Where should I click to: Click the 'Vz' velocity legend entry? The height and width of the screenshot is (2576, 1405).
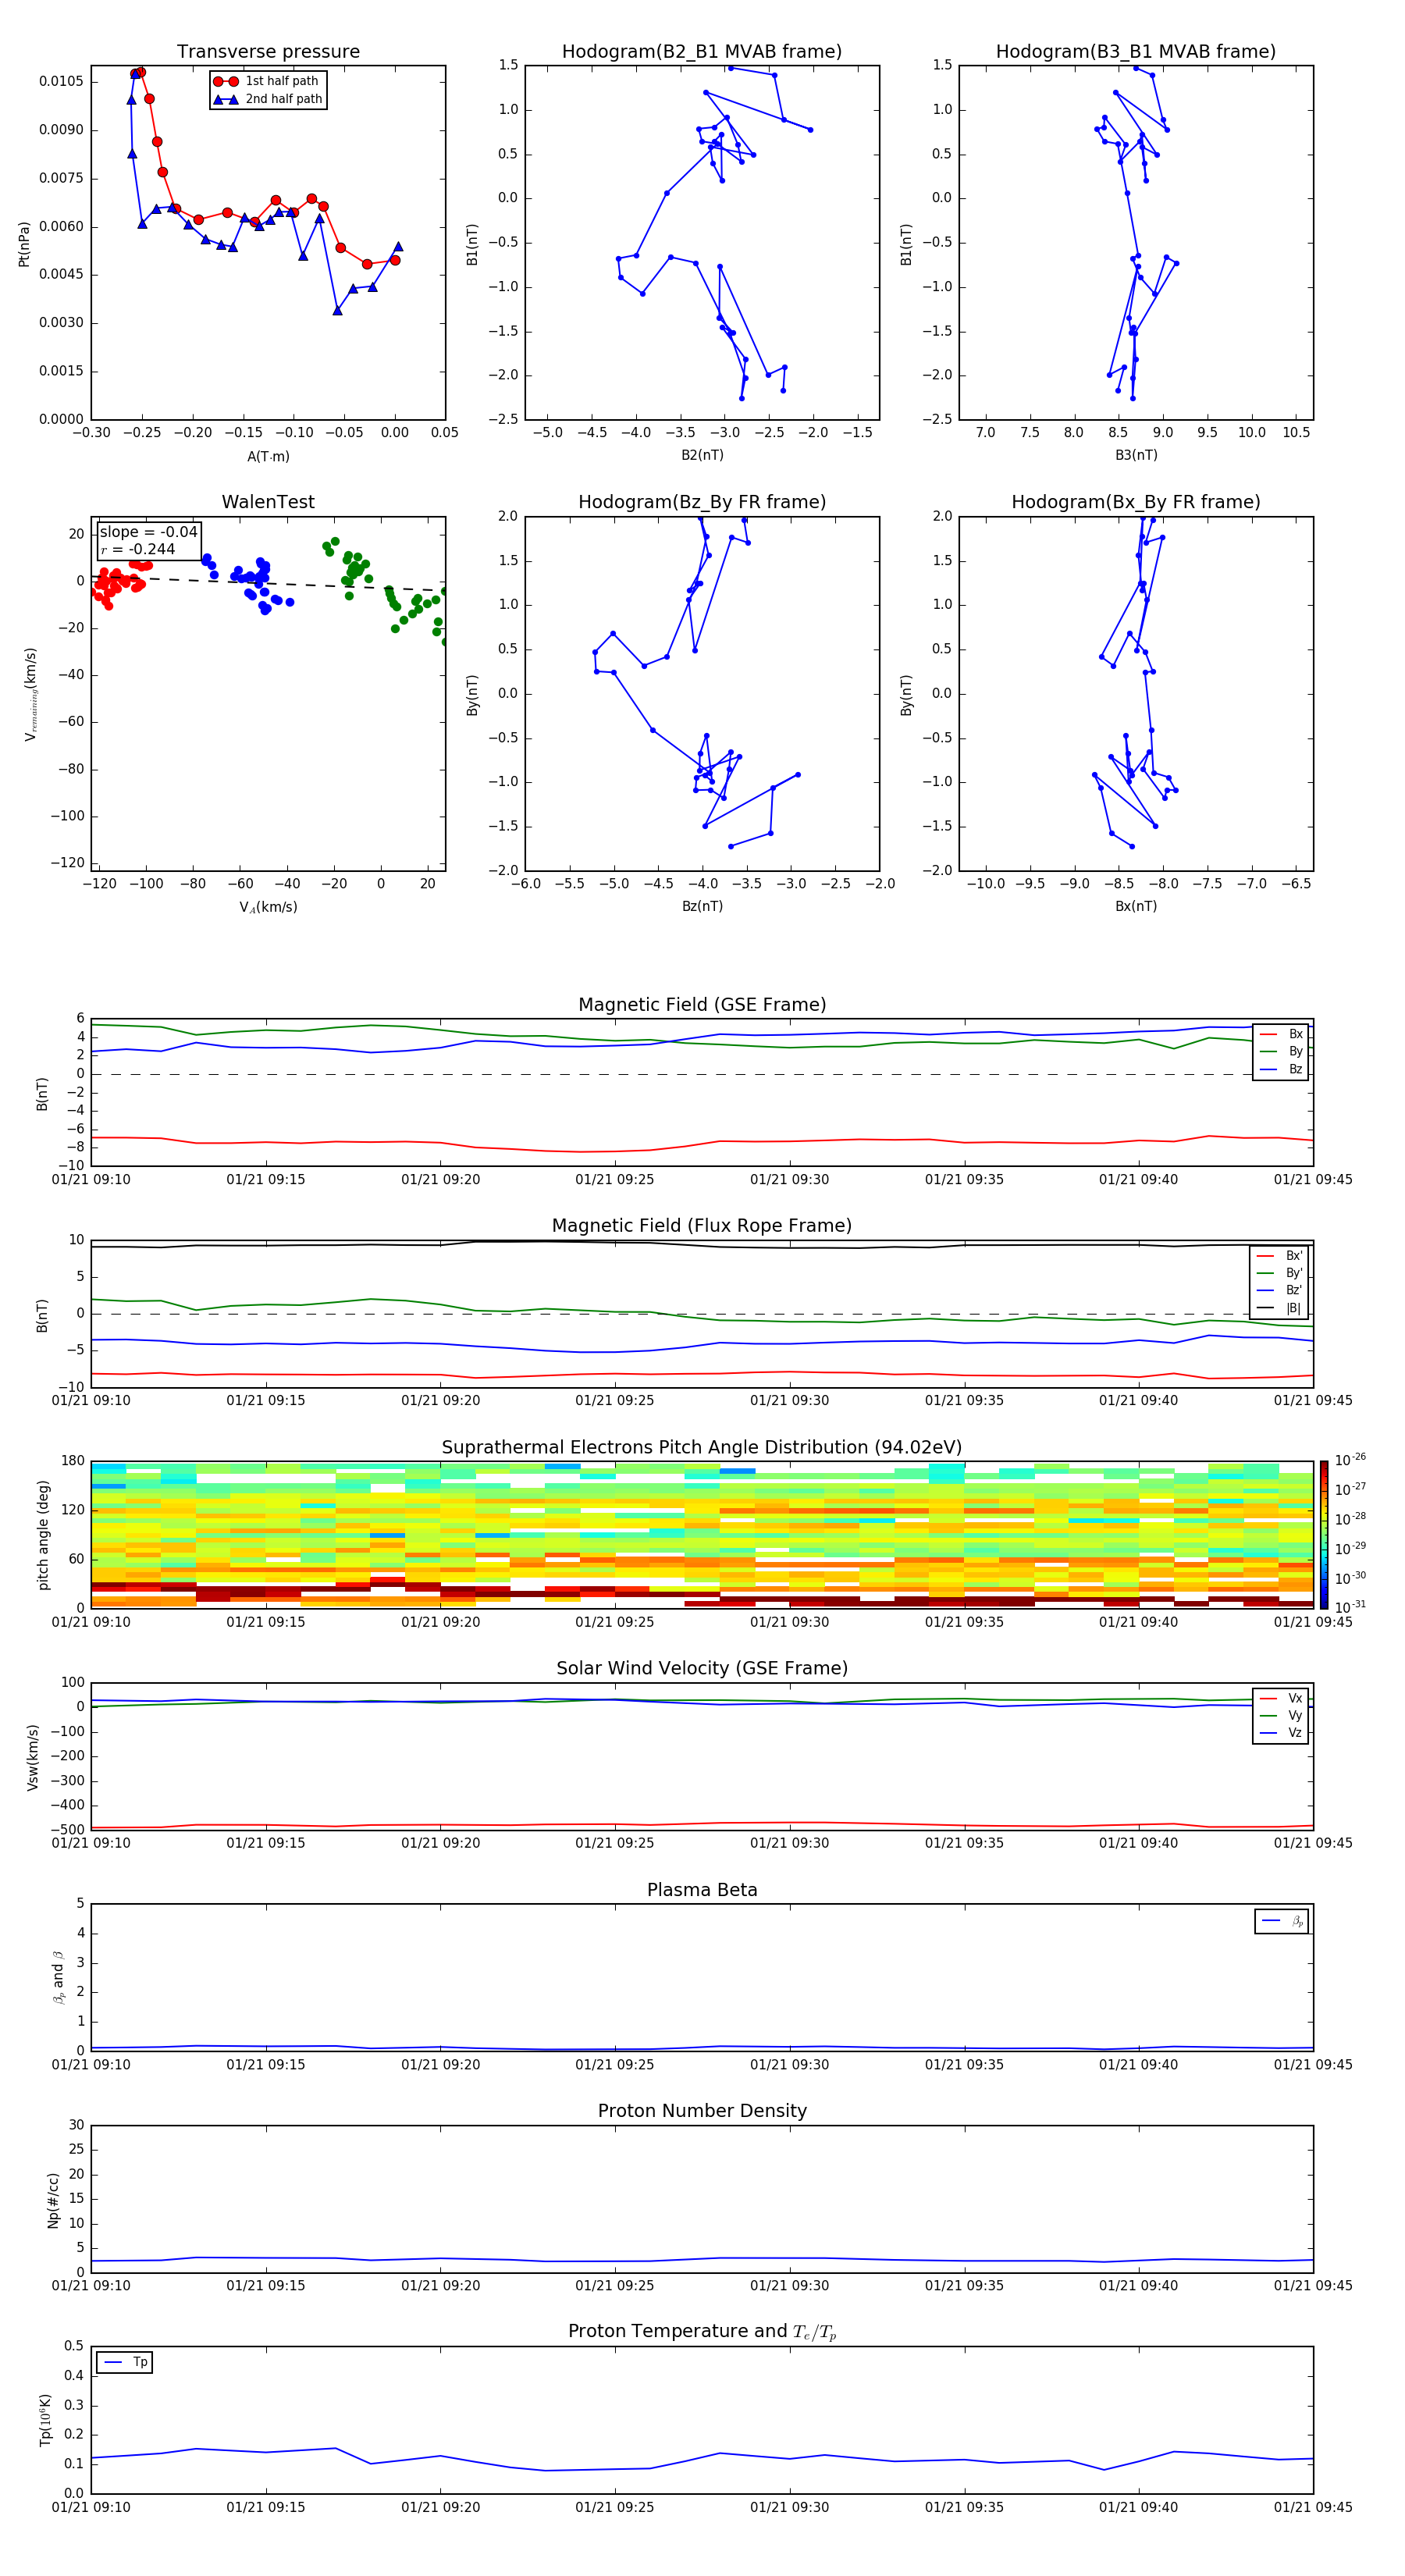tap(1281, 1733)
